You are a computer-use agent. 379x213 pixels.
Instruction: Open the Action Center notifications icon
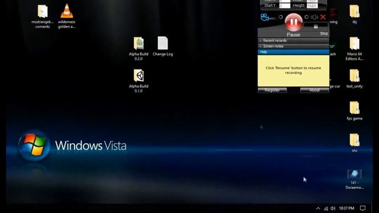362,208
